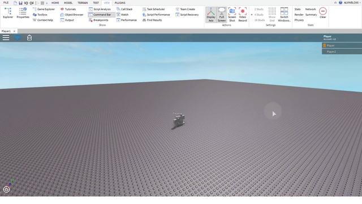Viewport: 362px width, 204px height.
Task: Open the ALVINBLOXX account dropdown
Action: (x=352, y=3)
